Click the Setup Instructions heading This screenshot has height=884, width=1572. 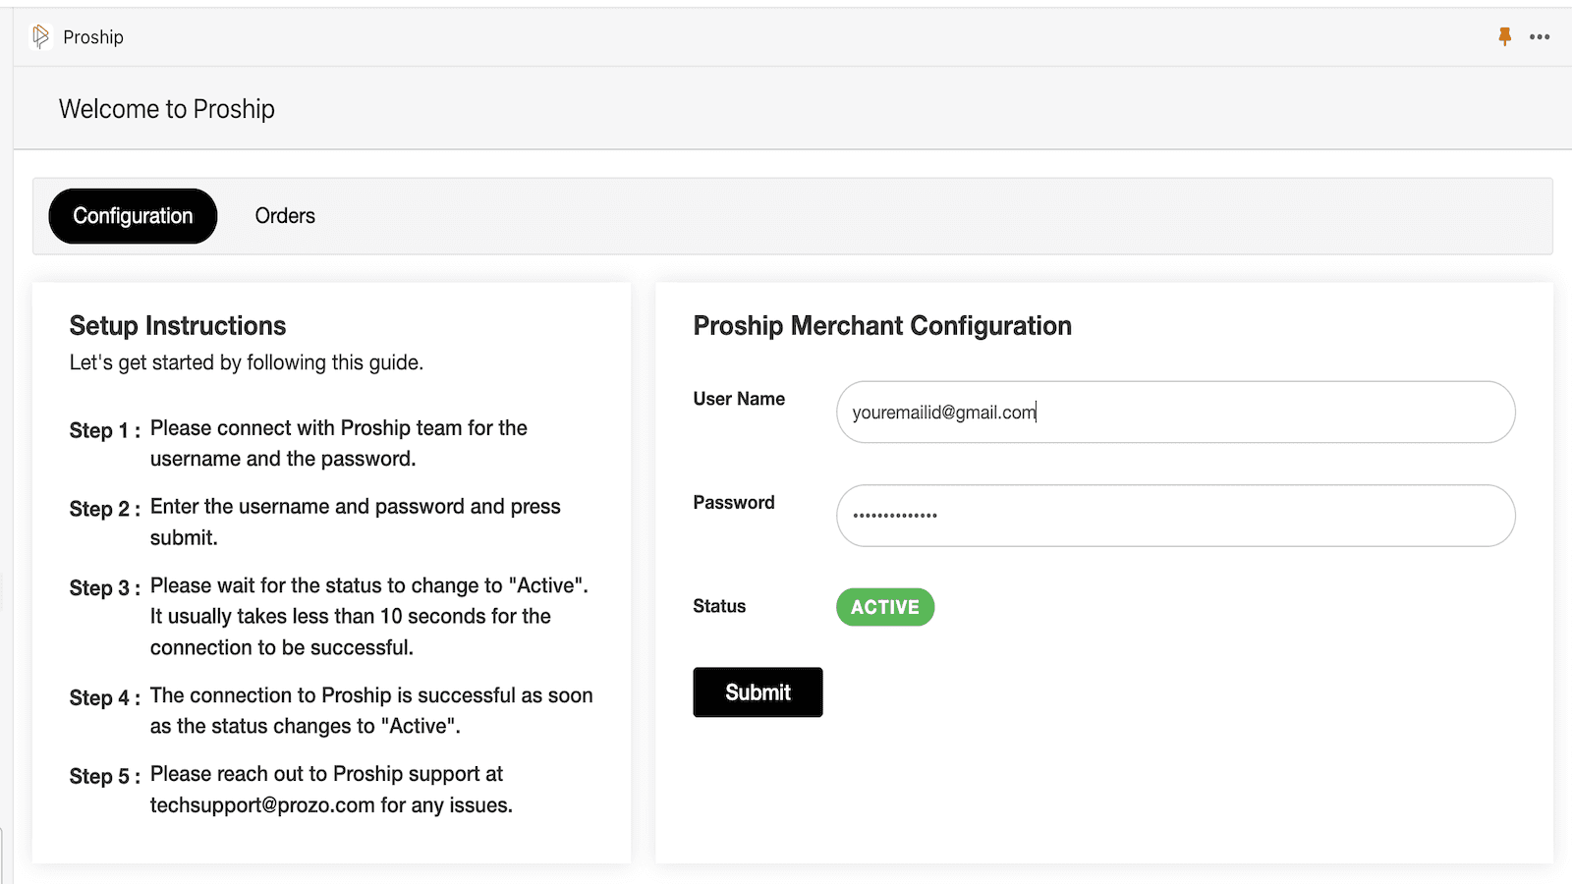click(178, 326)
